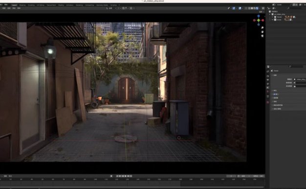Expand the Audio panel

(275, 101)
